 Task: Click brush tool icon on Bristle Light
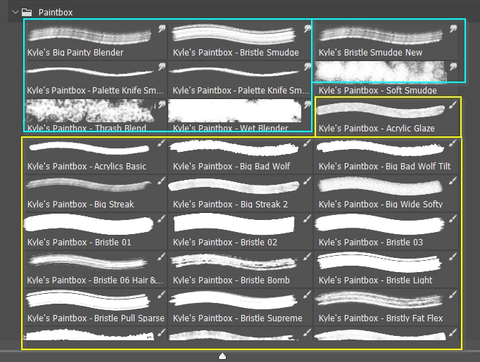click(453, 257)
